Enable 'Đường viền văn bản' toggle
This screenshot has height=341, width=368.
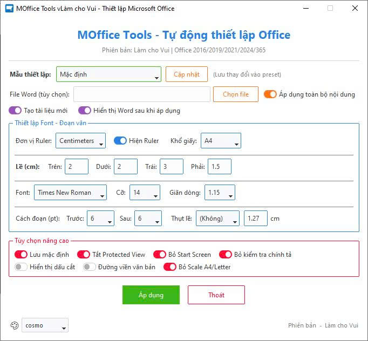point(90,267)
